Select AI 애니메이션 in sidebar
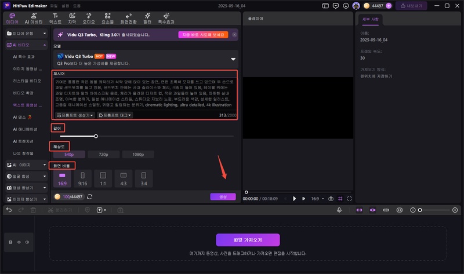 pyautogui.click(x=25, y=129)
